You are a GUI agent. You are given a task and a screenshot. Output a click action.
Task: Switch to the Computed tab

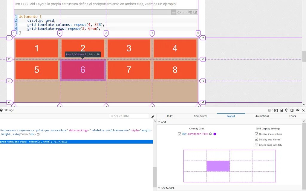(x=200, y=116)
